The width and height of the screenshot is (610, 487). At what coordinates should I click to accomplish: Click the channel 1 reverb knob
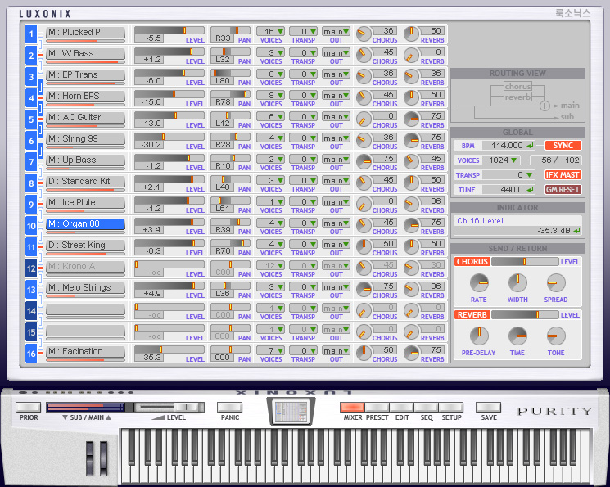tap(411, 34)
